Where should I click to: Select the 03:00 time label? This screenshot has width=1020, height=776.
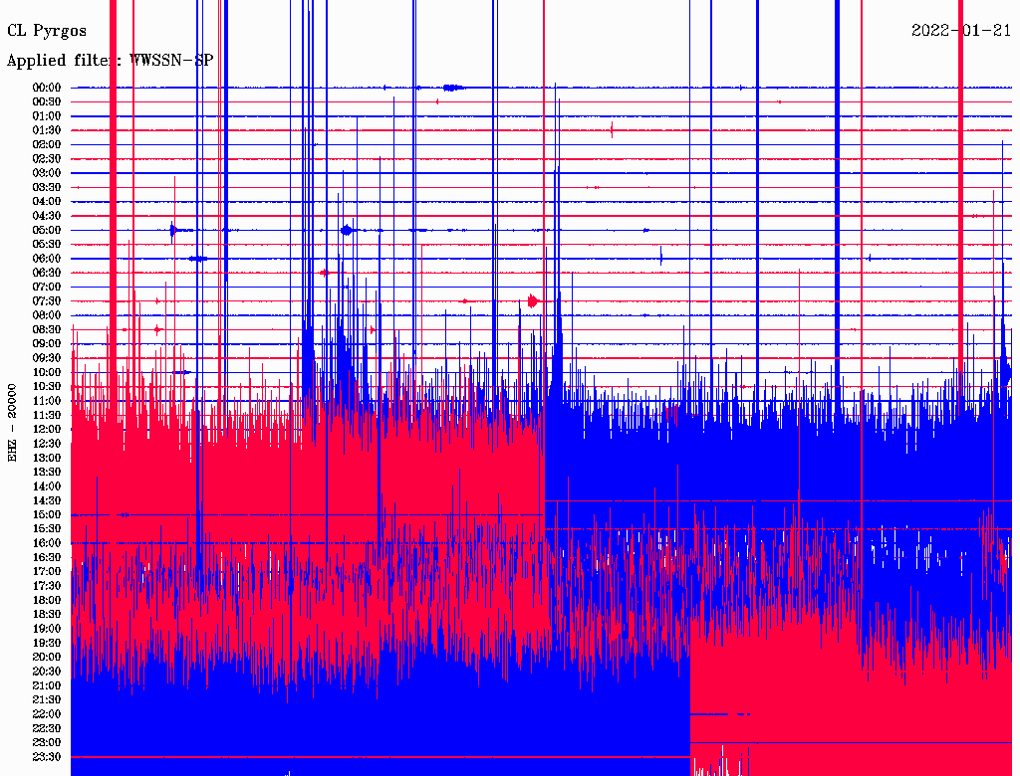pos(48,173)
